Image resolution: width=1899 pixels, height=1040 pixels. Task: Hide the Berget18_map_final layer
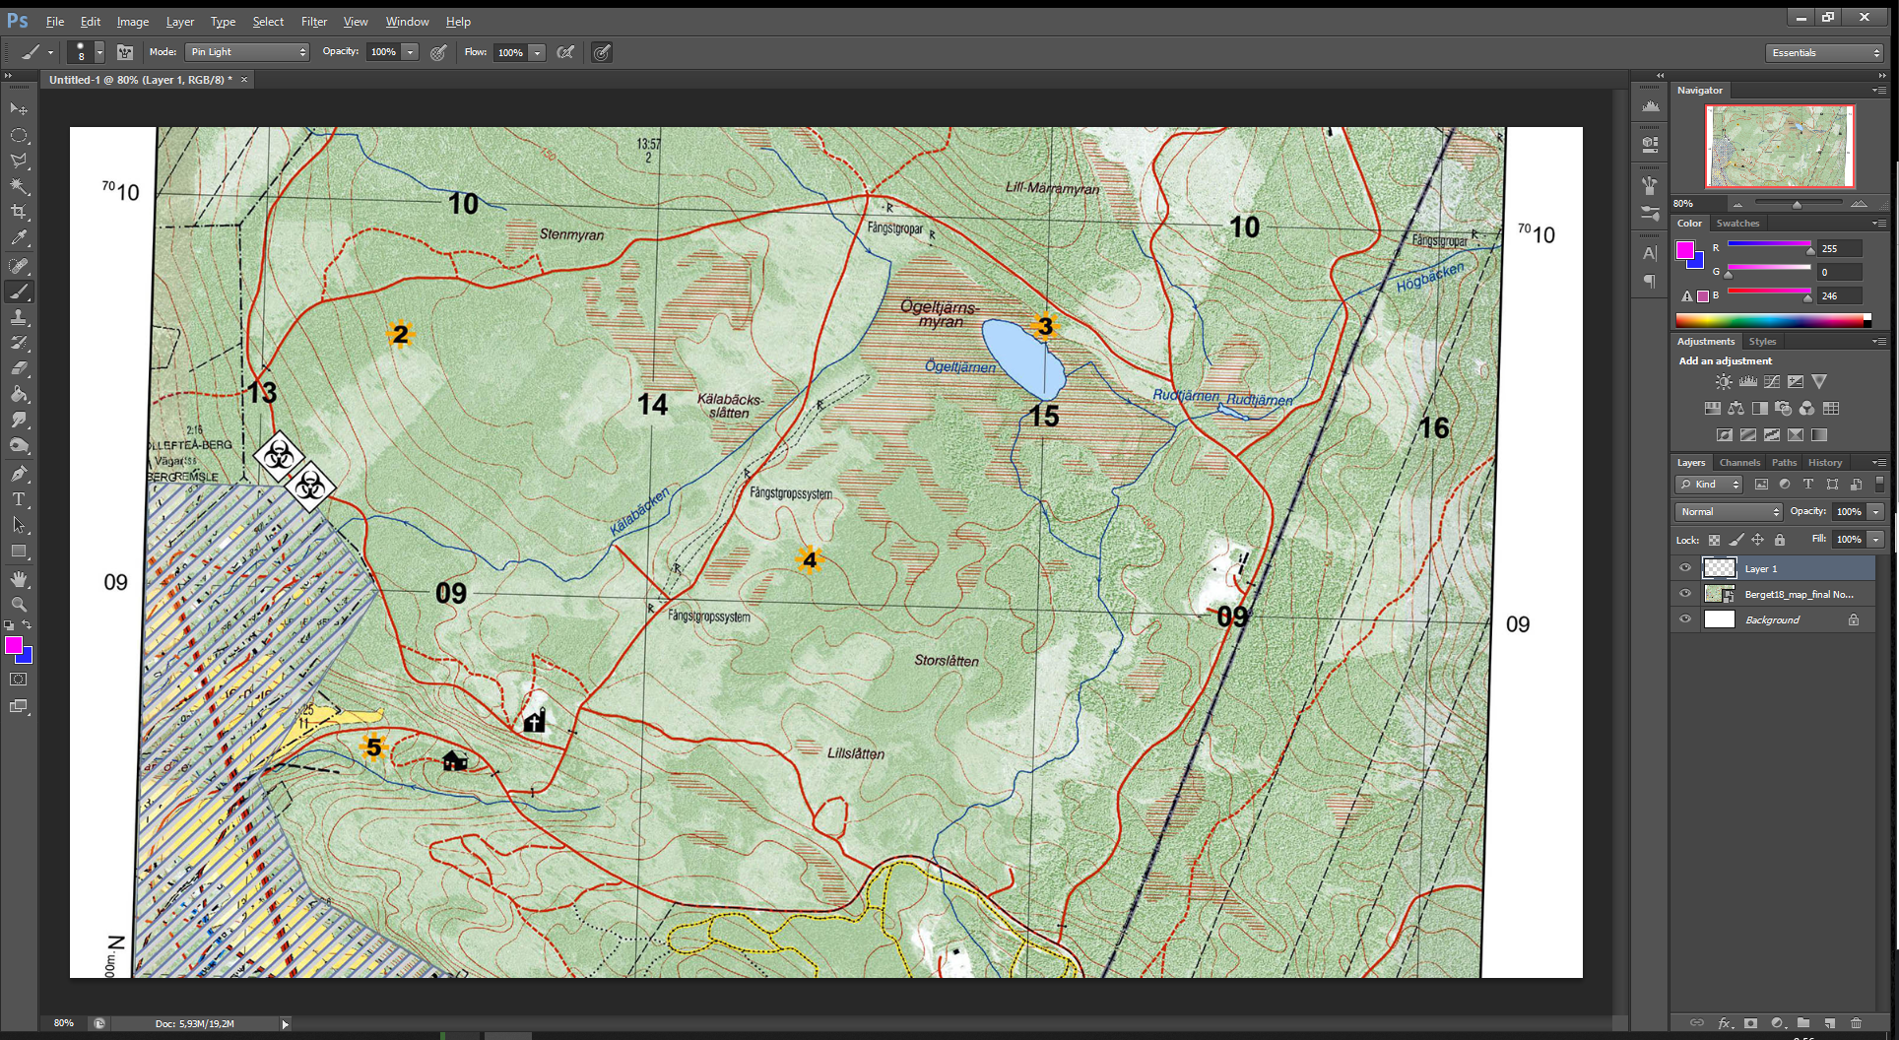pos(1685,594)
